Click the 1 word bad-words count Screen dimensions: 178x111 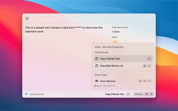point(115,32)
